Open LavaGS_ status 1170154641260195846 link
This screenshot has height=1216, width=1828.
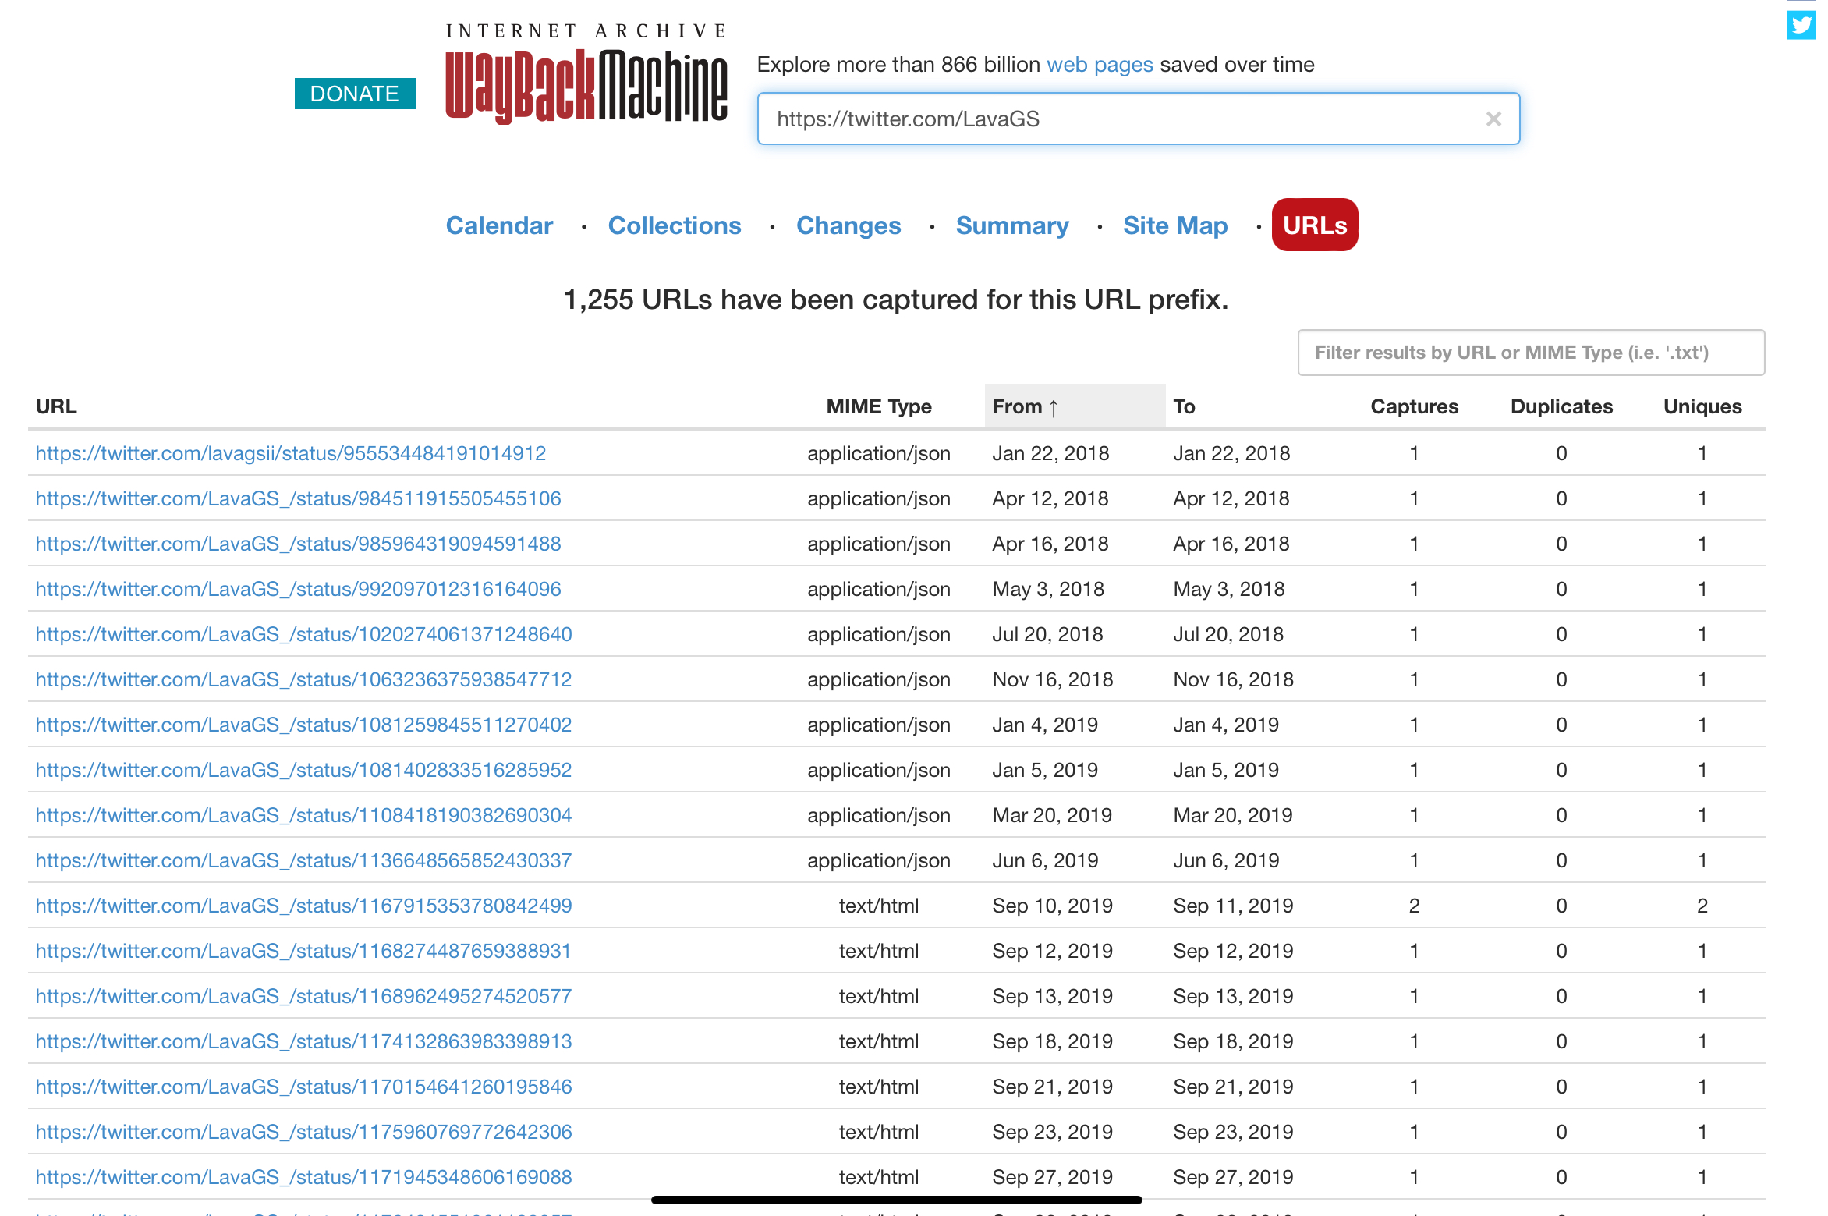click(x=304, y=1087)
